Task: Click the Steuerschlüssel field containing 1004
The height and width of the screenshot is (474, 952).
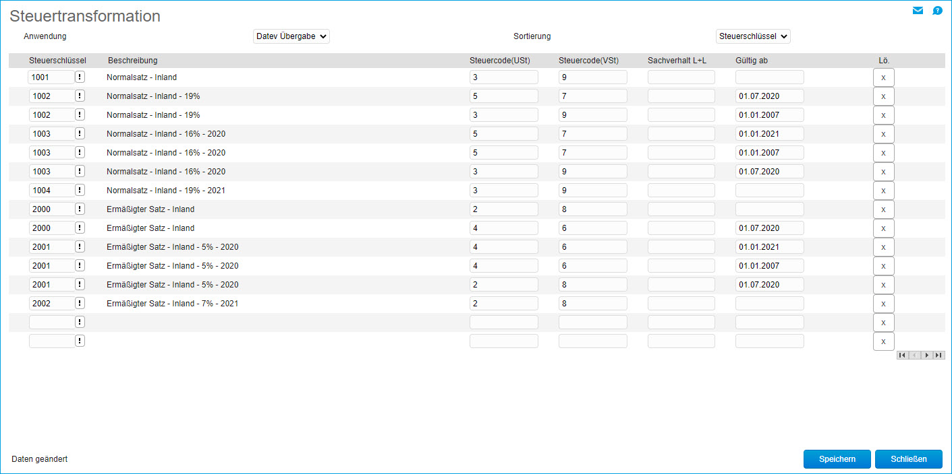Action: click(x=51, y=191)
